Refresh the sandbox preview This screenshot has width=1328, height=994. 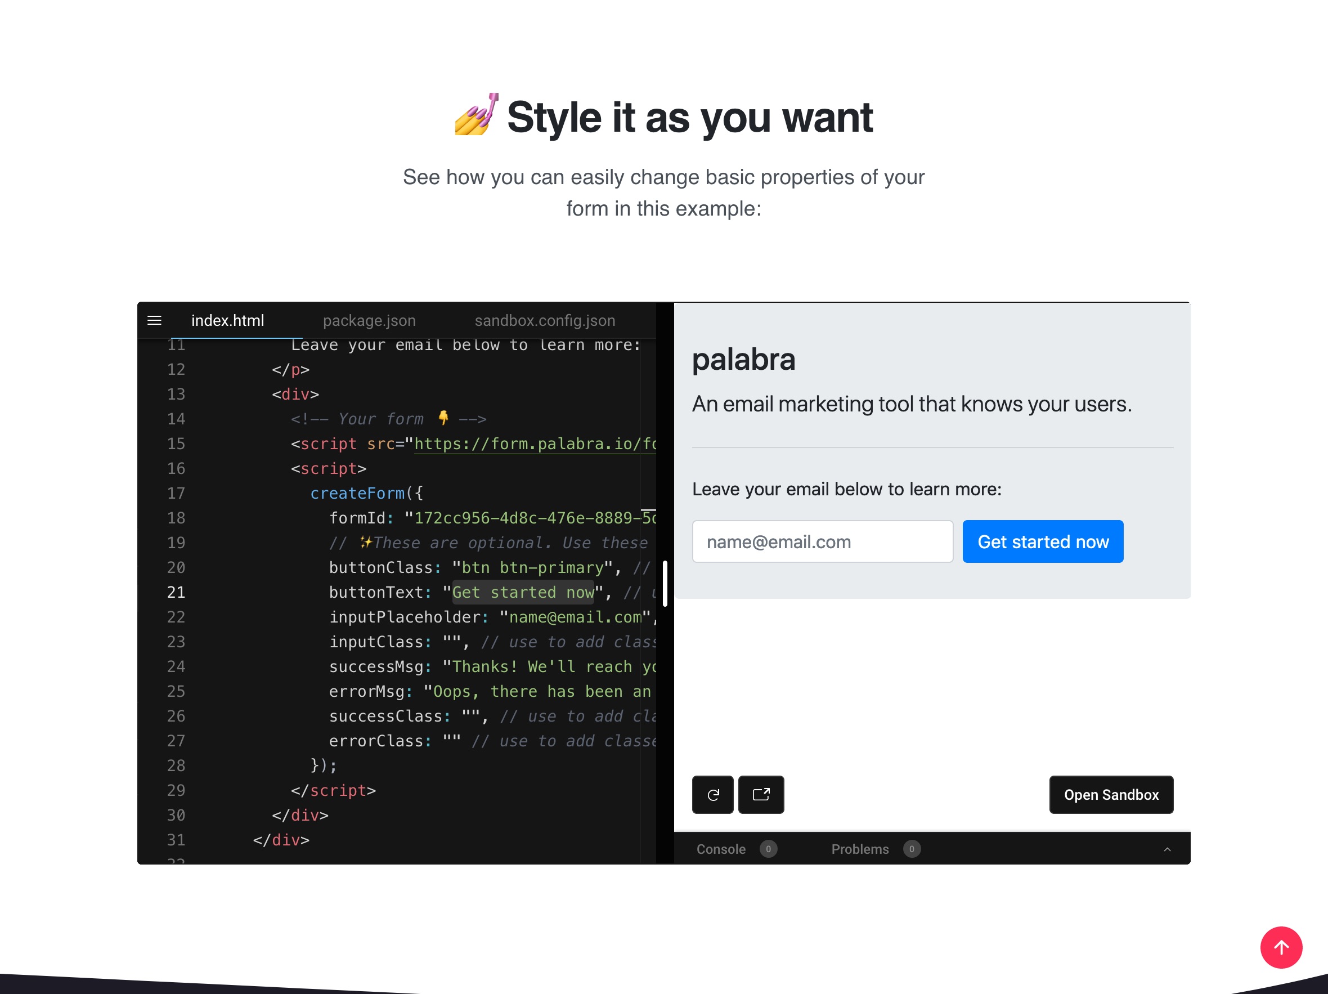coord(712,795)
